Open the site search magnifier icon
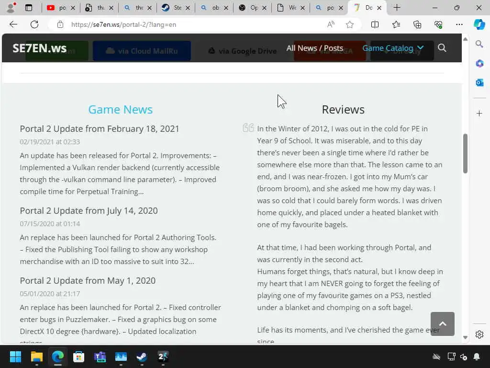490x368 pixels. [x=442, y=48]
